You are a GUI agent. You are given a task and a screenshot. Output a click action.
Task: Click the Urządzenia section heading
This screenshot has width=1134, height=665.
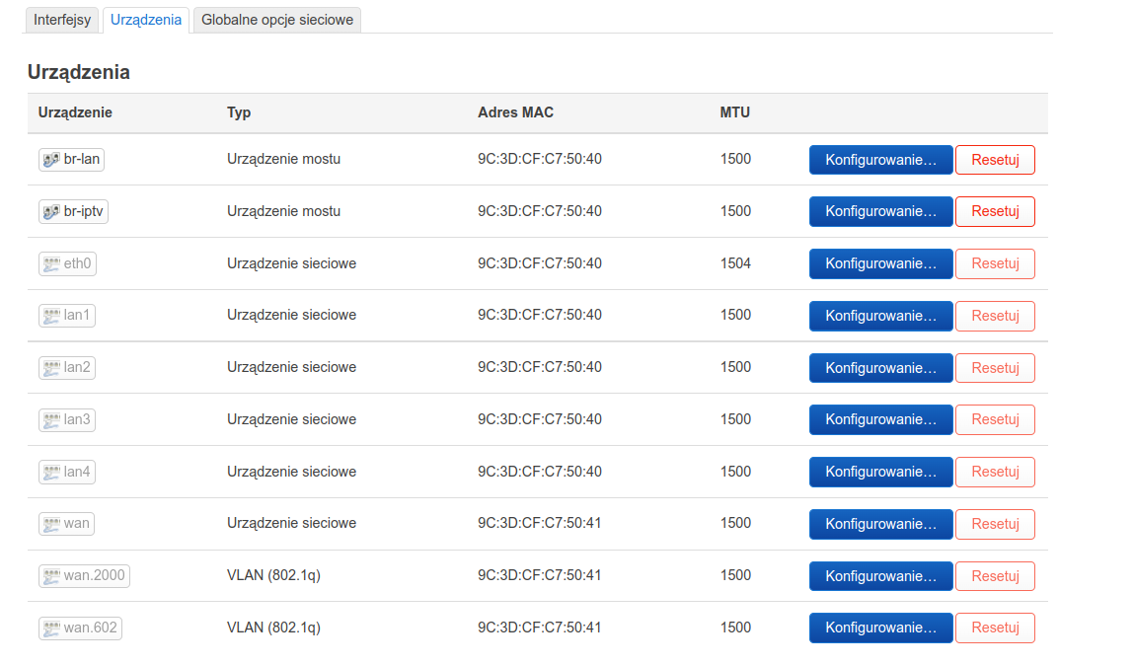click(79, 72)
